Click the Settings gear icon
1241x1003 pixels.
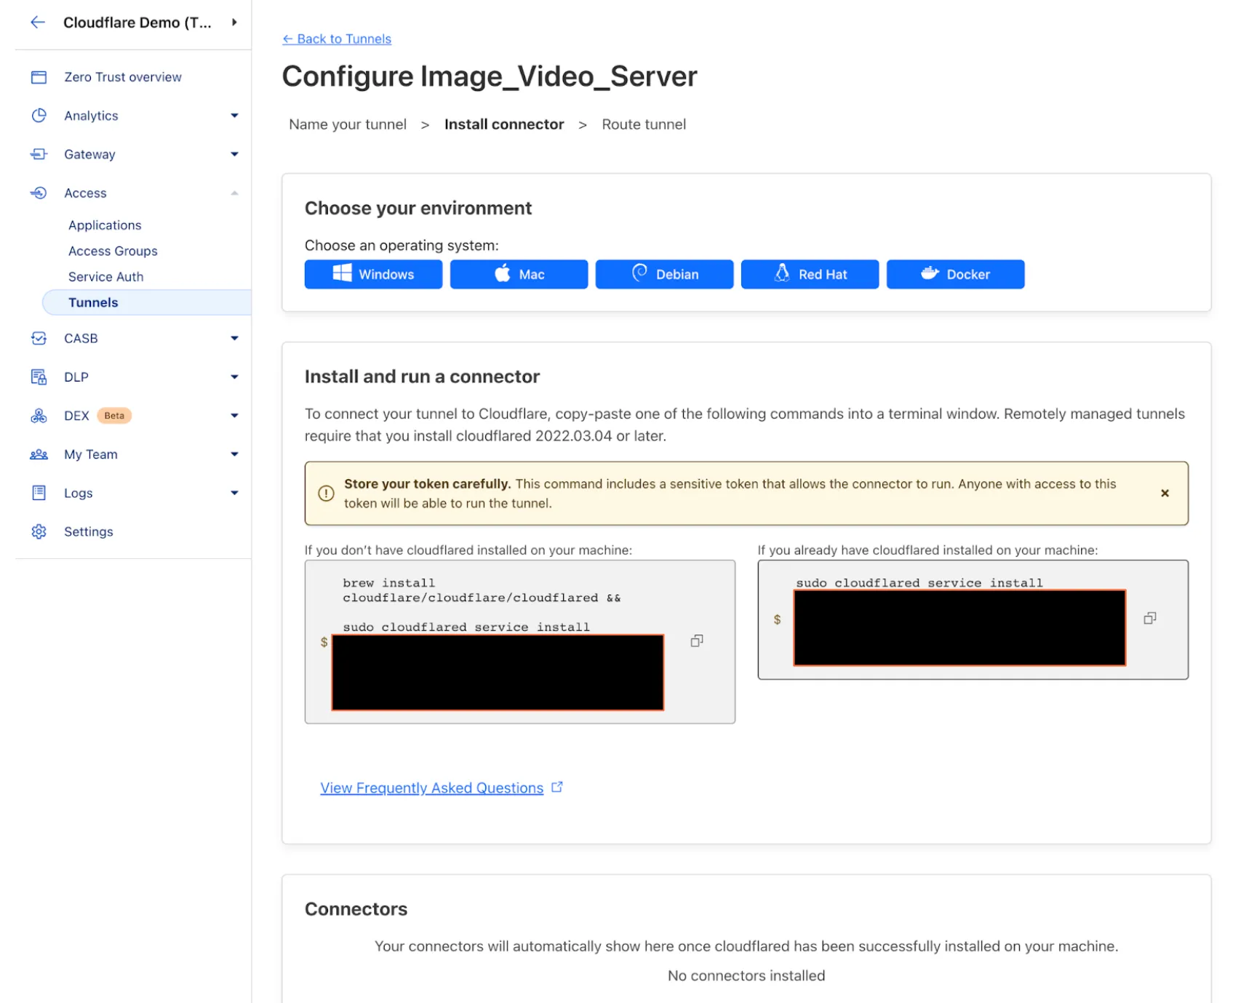(39, 531)
